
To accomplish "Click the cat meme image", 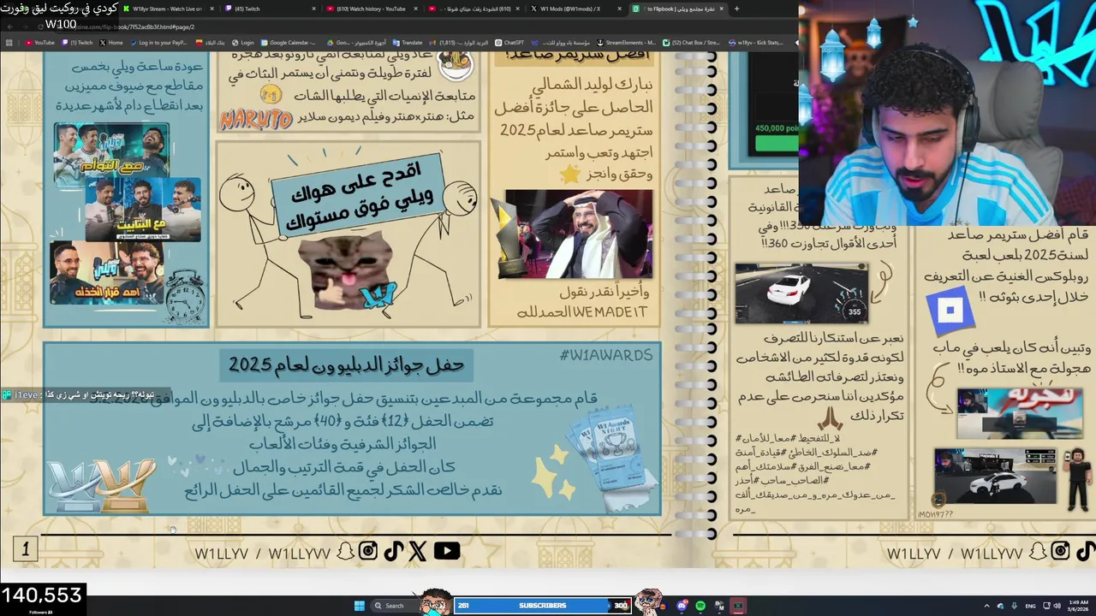I will 348,271.
